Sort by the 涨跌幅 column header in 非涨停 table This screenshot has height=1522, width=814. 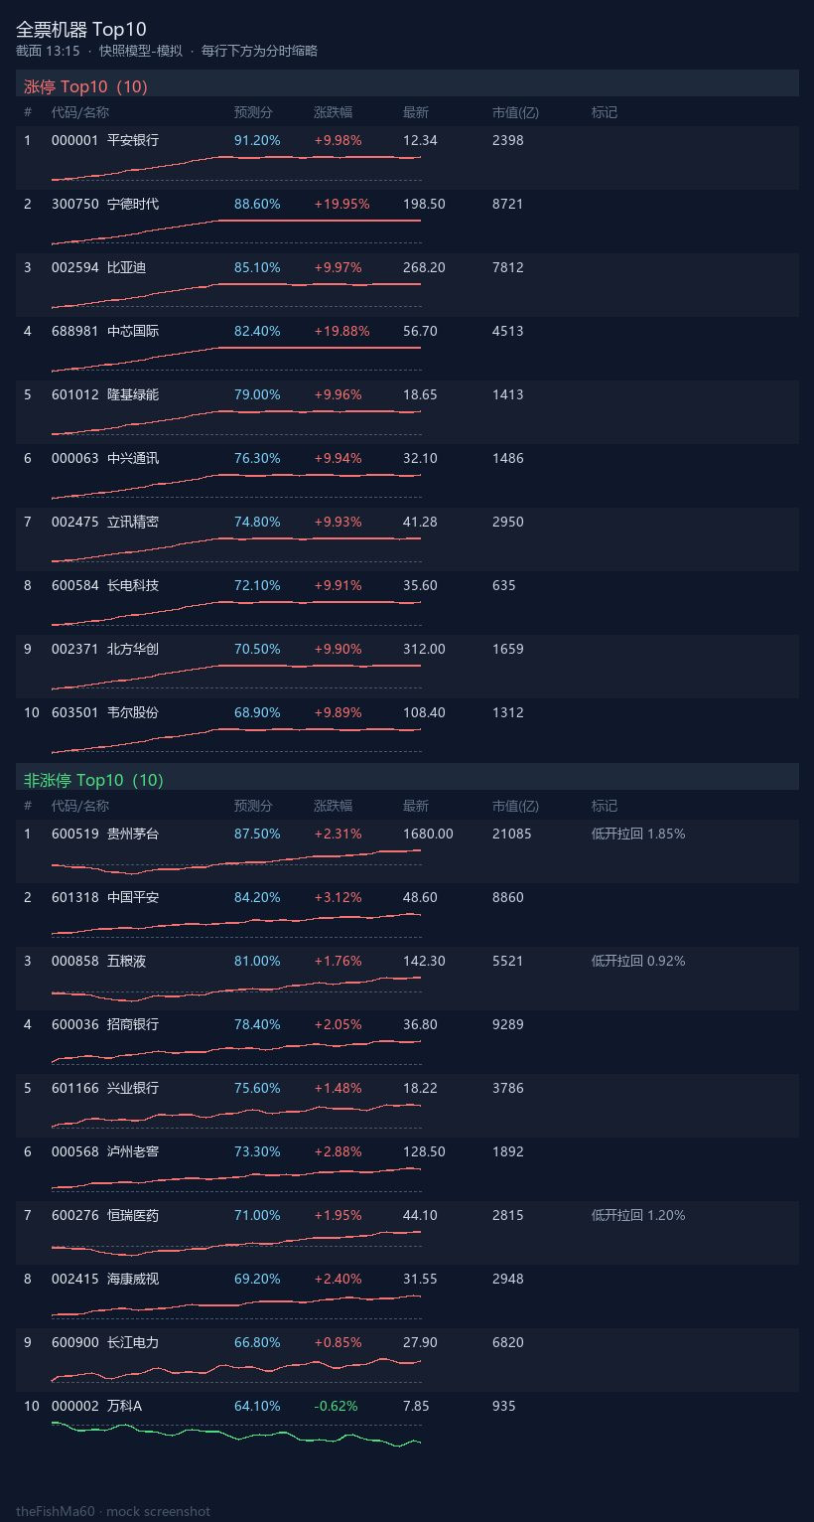coord(333,806)
